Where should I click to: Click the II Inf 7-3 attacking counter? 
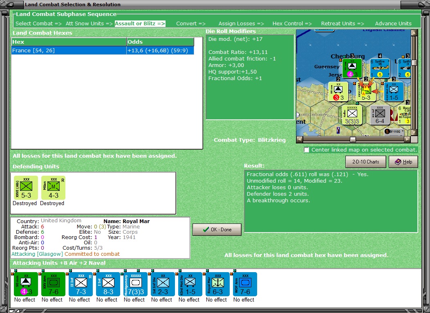point(80,284)
